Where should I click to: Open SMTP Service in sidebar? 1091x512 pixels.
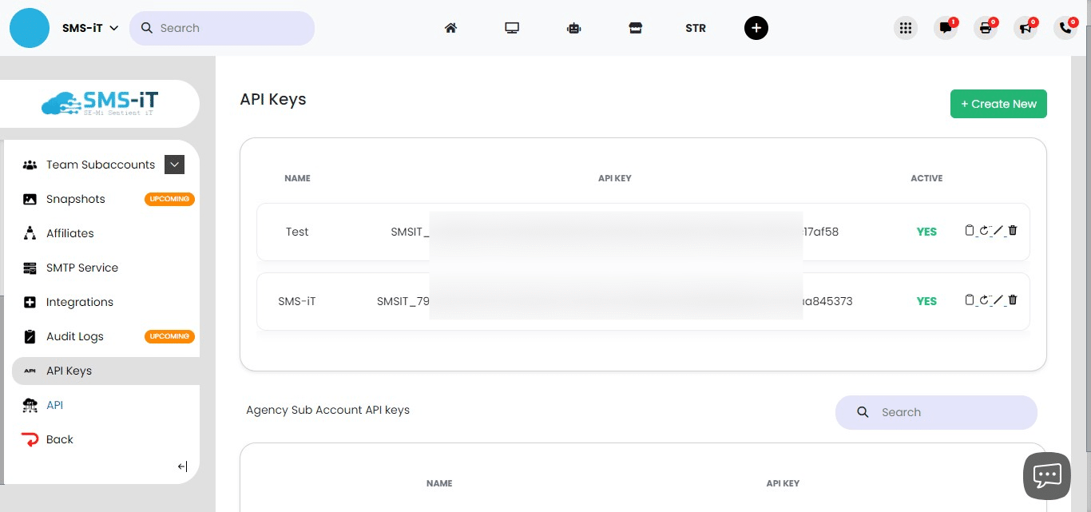click(x=82, y=268)
